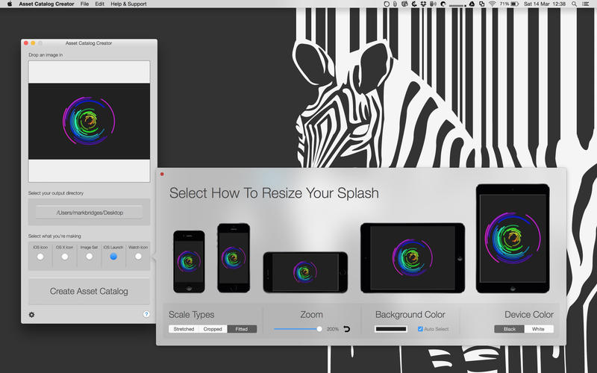
Task: Open Notification Center from the menu bar
Action: coord(585,4)
